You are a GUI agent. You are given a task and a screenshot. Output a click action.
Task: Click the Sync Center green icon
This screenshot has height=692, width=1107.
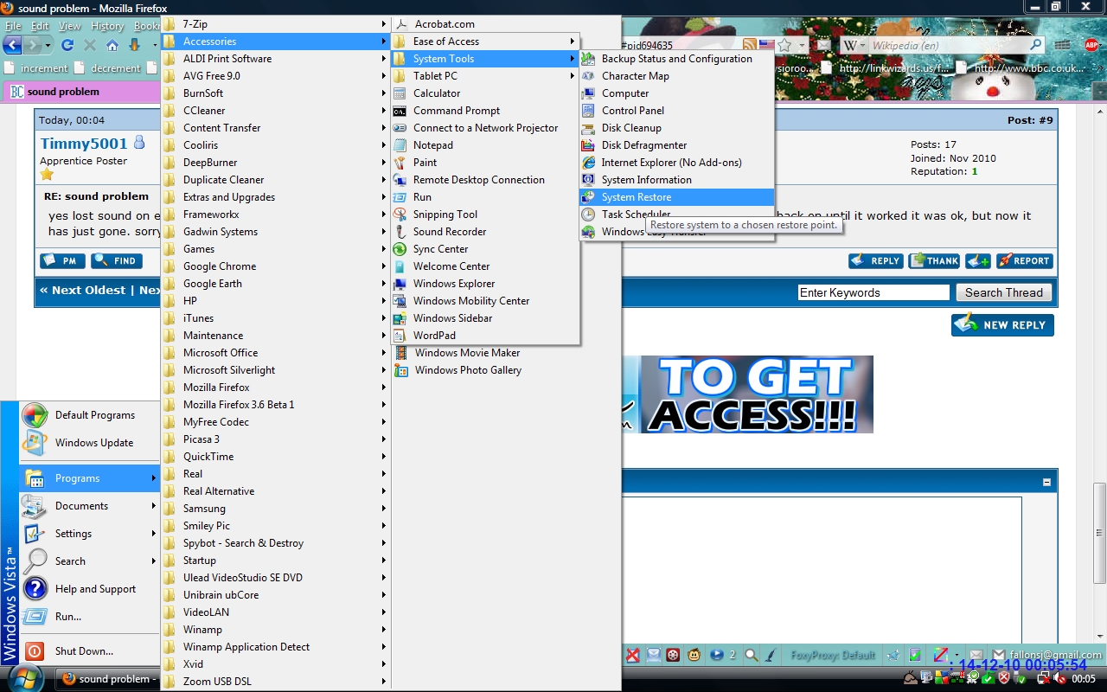tap(400, 249)
